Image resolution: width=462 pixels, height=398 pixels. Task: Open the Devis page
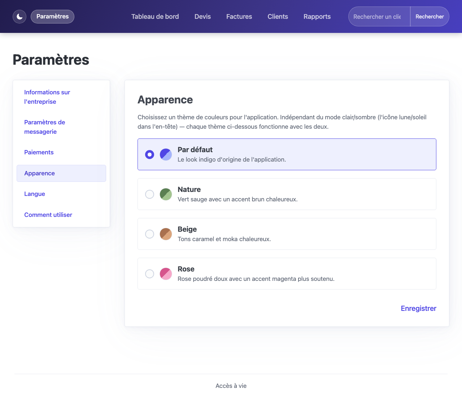coord(202,17)
